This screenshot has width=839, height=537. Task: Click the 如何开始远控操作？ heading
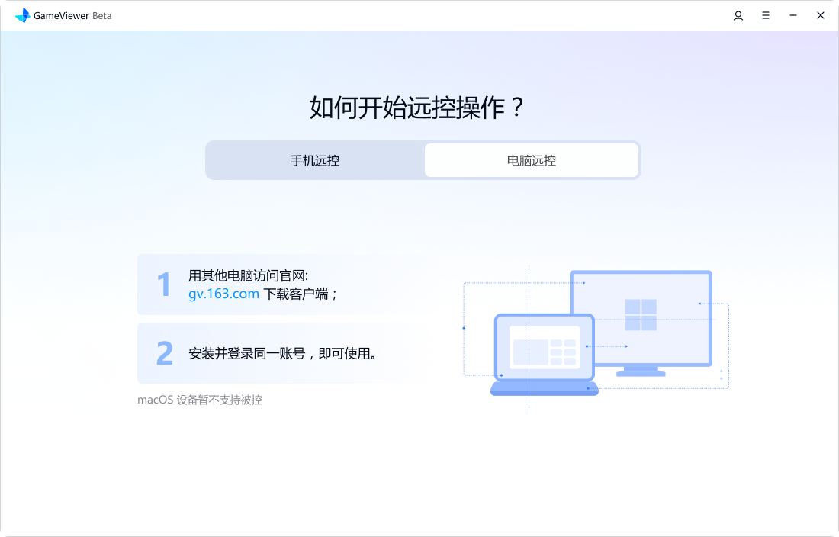[419, 108]
